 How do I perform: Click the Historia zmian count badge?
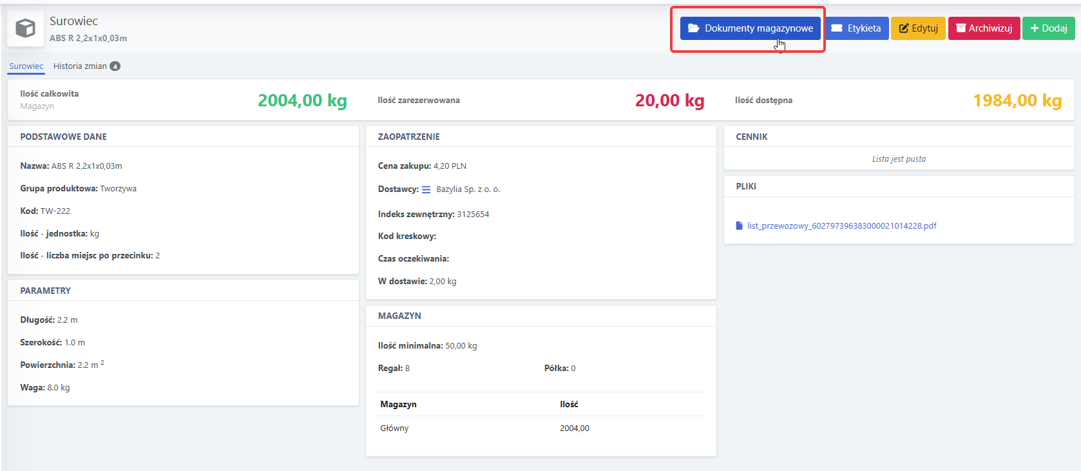(x=115, y=66)
